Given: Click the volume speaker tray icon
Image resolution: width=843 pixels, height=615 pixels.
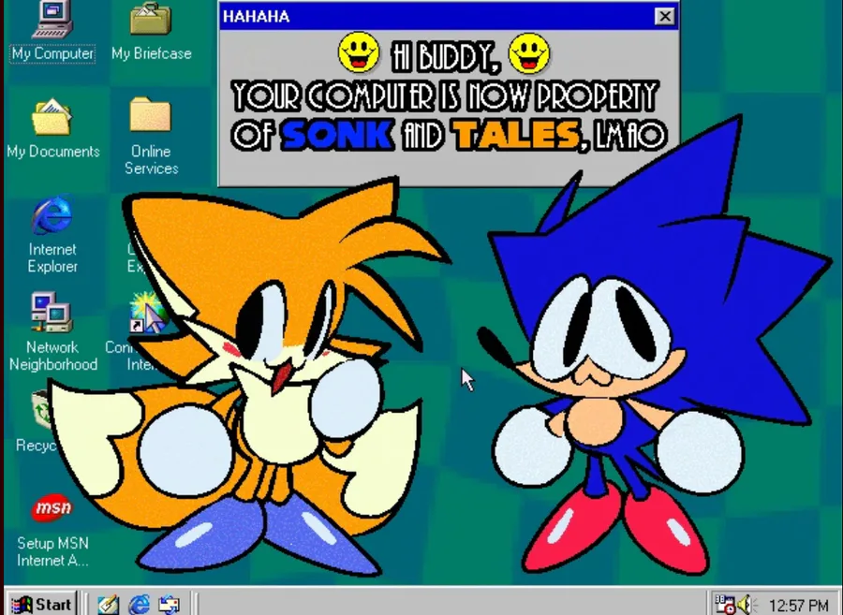Looking at the screenshot, I should click(747, 605).
